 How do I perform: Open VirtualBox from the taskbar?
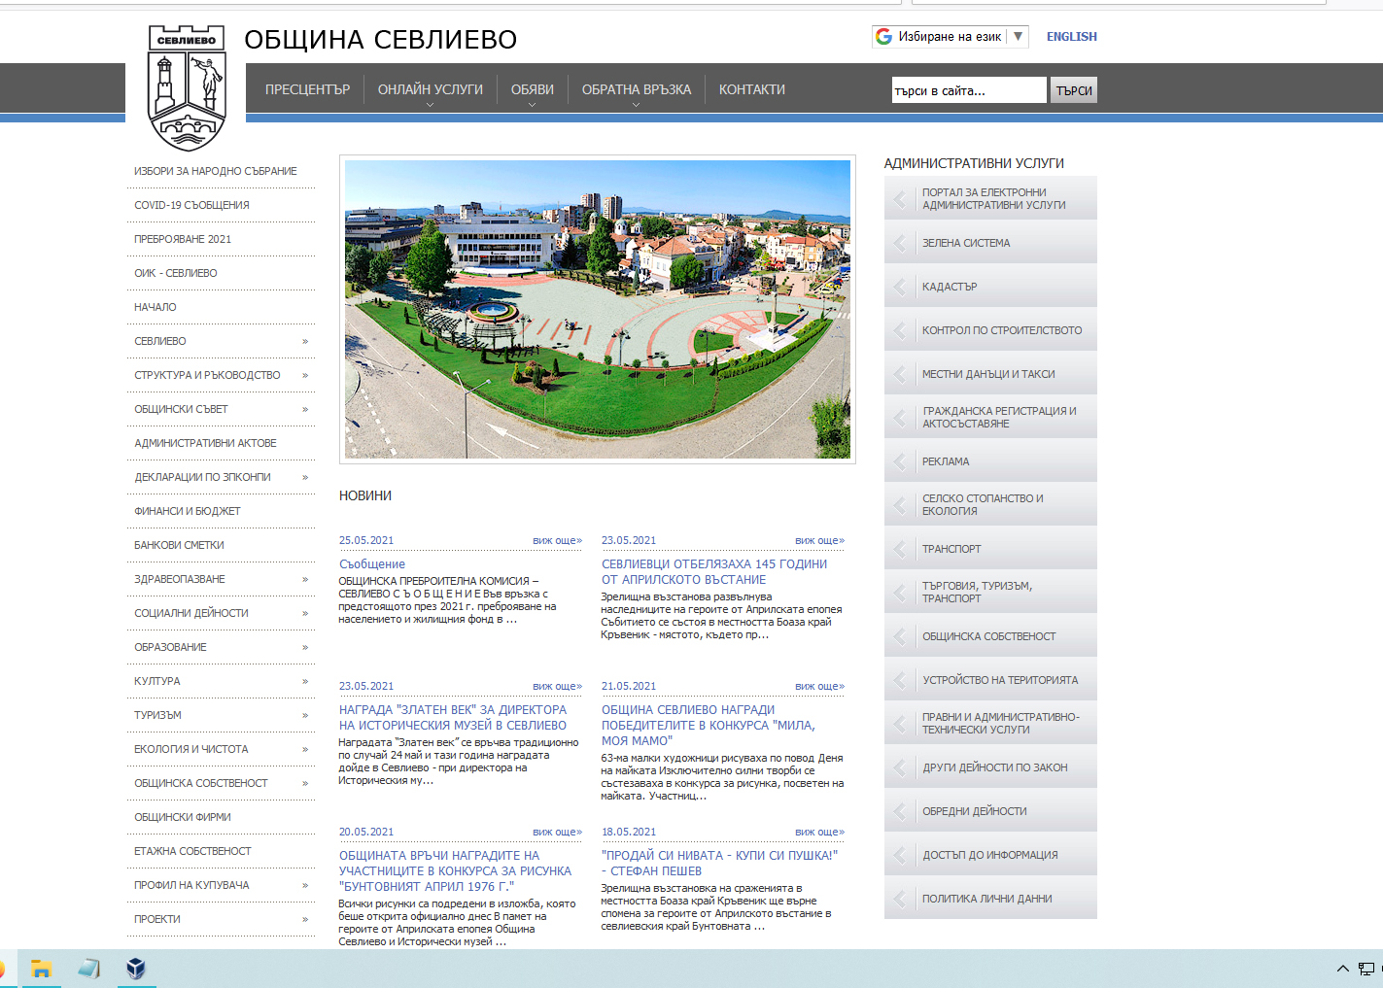pyautogui.click(x=136, y=969)
